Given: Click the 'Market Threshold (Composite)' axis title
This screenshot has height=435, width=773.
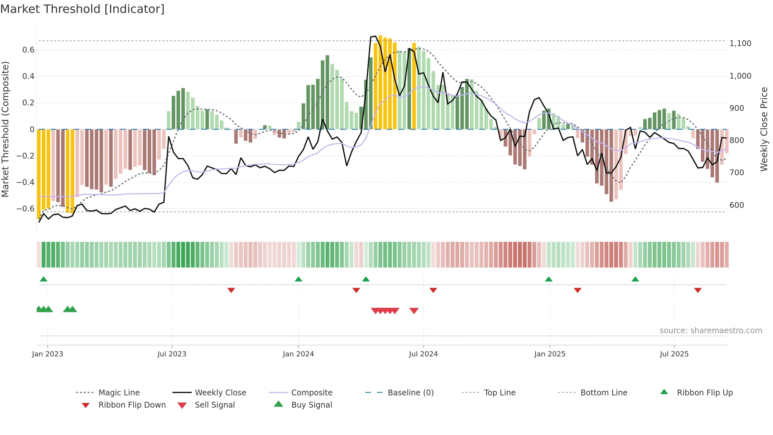Looking at the screenshot, I should (x=5, y=129).
